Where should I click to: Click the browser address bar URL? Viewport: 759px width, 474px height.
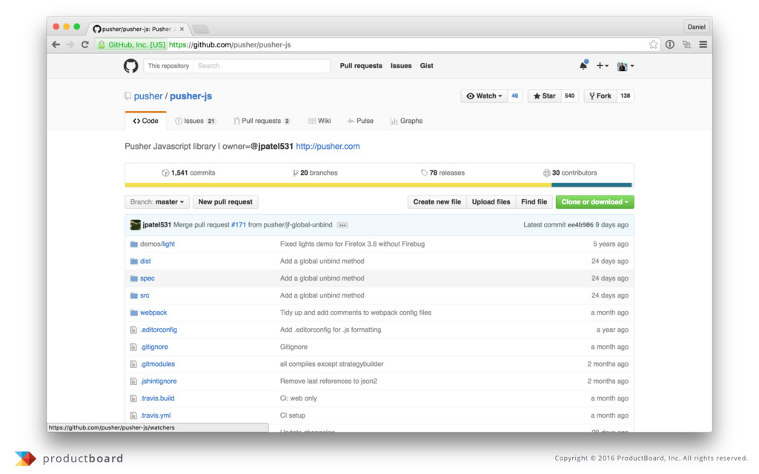[230, 44]
